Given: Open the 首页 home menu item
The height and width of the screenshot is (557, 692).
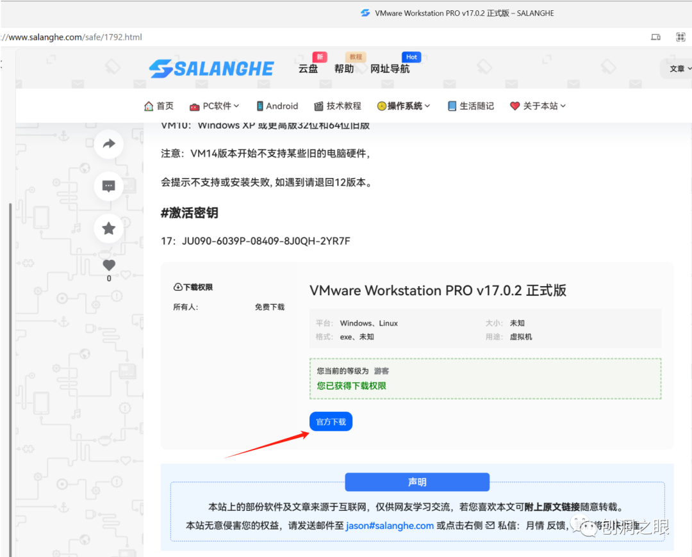Looking at the screenshot, I should pyautogui.click(x=159, y=106).
